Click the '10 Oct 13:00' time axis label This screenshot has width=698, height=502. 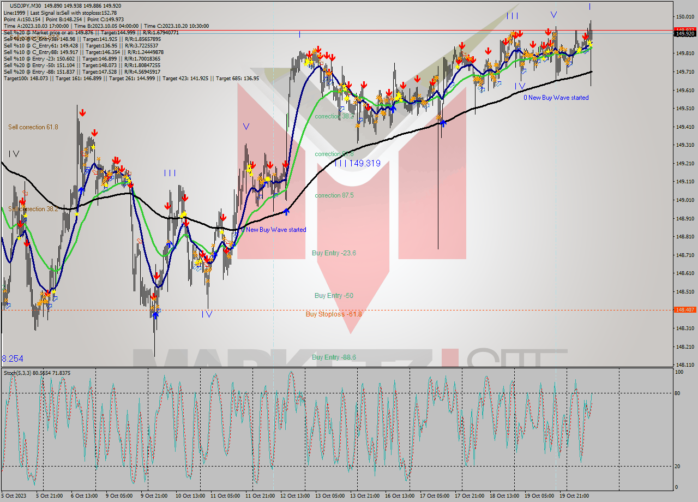pos(190,496)
